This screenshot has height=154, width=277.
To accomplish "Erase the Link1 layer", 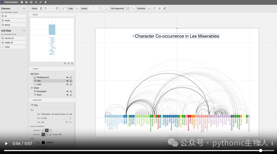I will pyautogui.click(x=71, y=84).
